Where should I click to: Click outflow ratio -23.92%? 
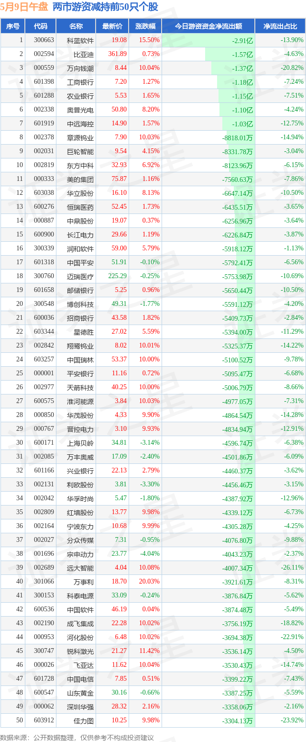click(292, 720)
